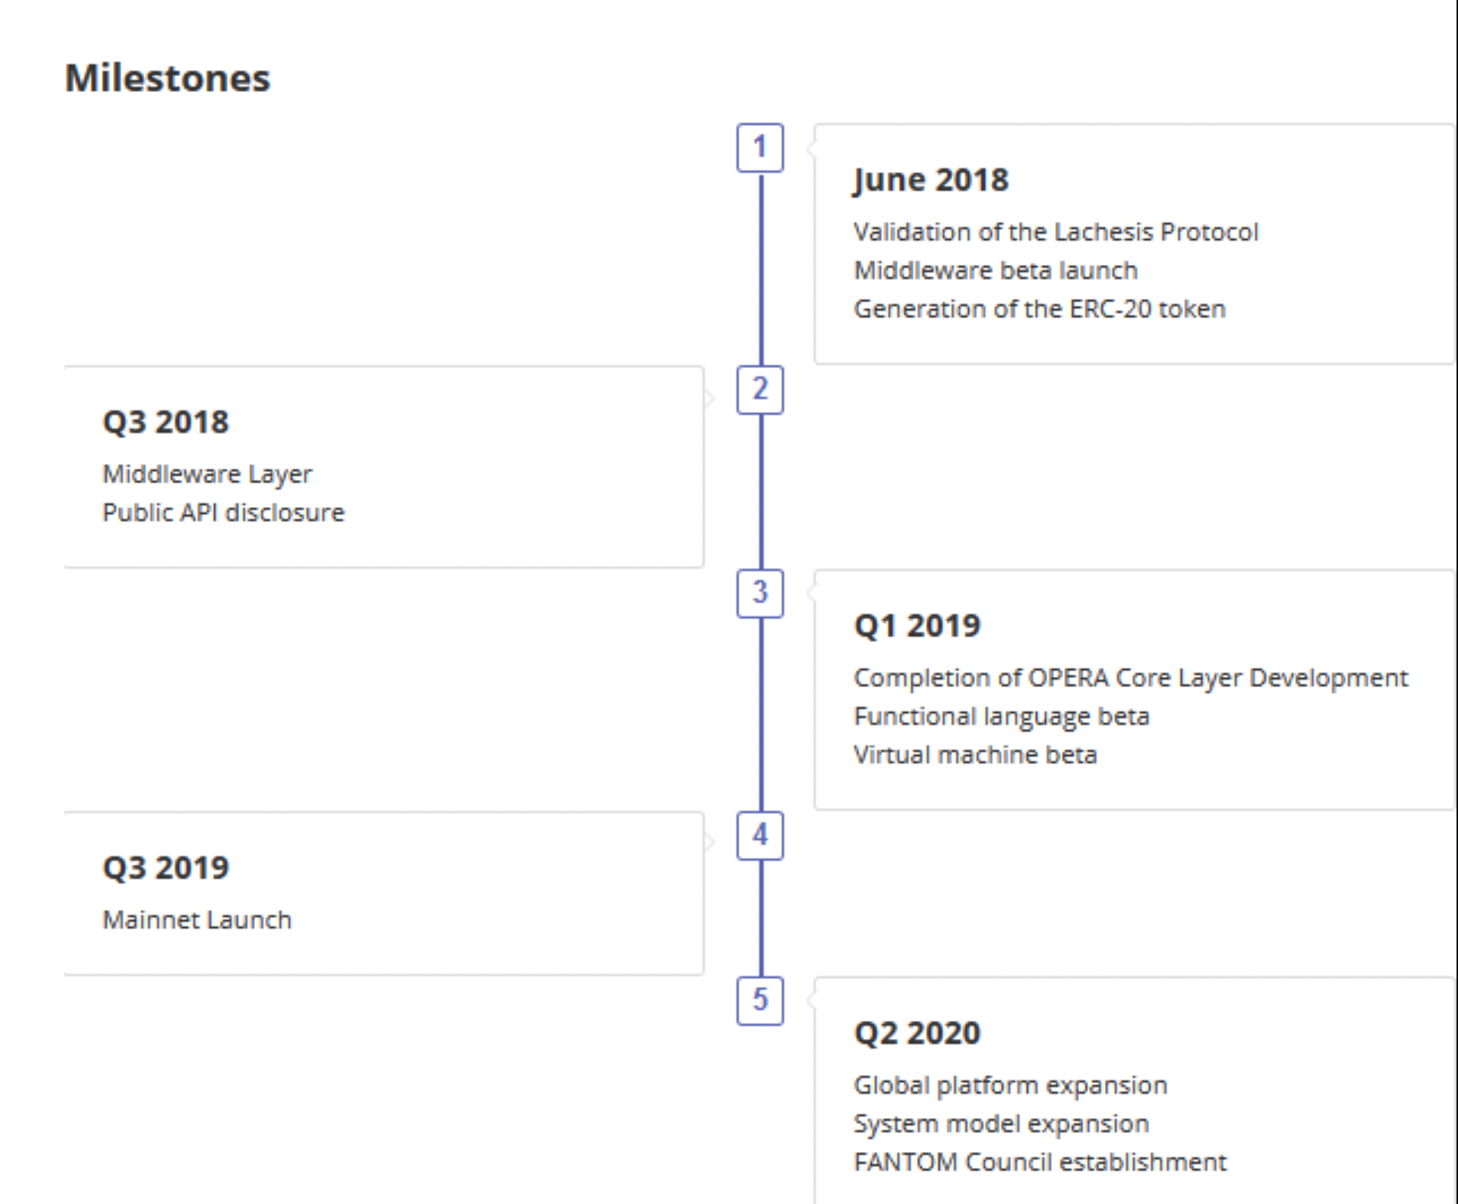This screenshot has width=1458, height=1204.
Task: Click timeline marker number 2
Action: pos(760,390)
